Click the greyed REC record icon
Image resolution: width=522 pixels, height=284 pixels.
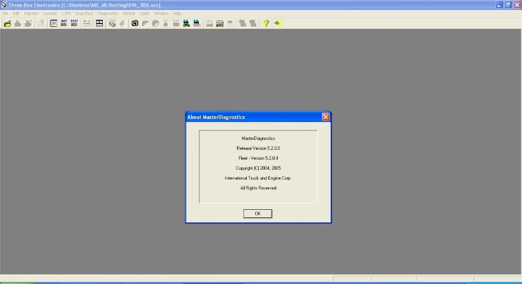(166, 23)
